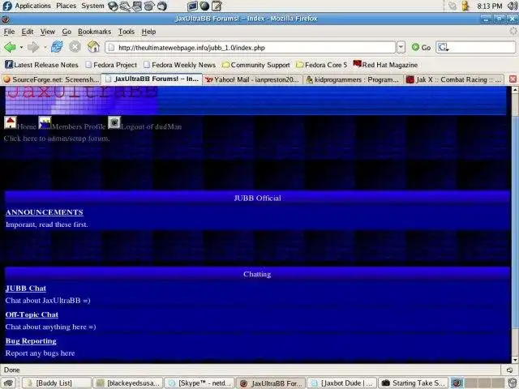The width and height of the screenshot is (519, 389).
Task: Reload the page with refresh icon
Action: (57, 47)
